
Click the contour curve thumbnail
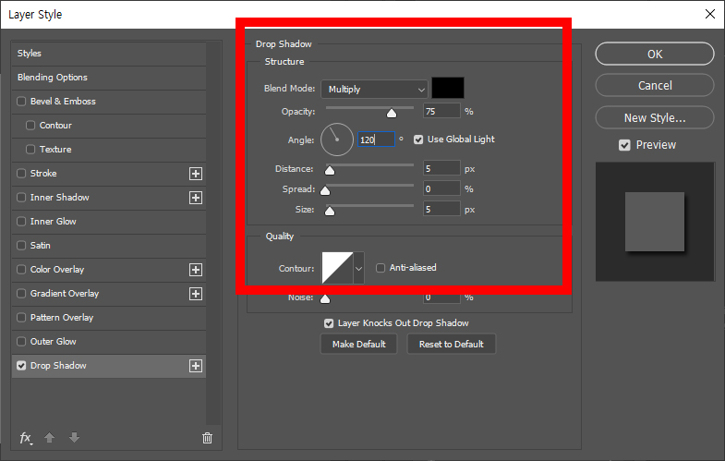337,268
